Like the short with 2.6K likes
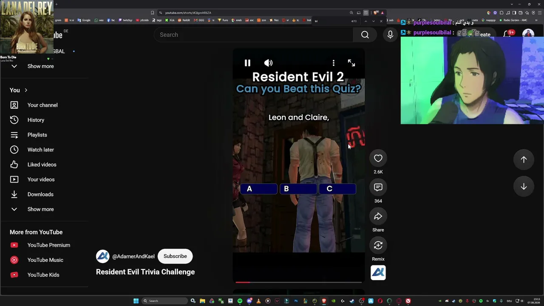The width and height of the screenshot is (544, 306). pyautogui.click(x=378, y=159)
